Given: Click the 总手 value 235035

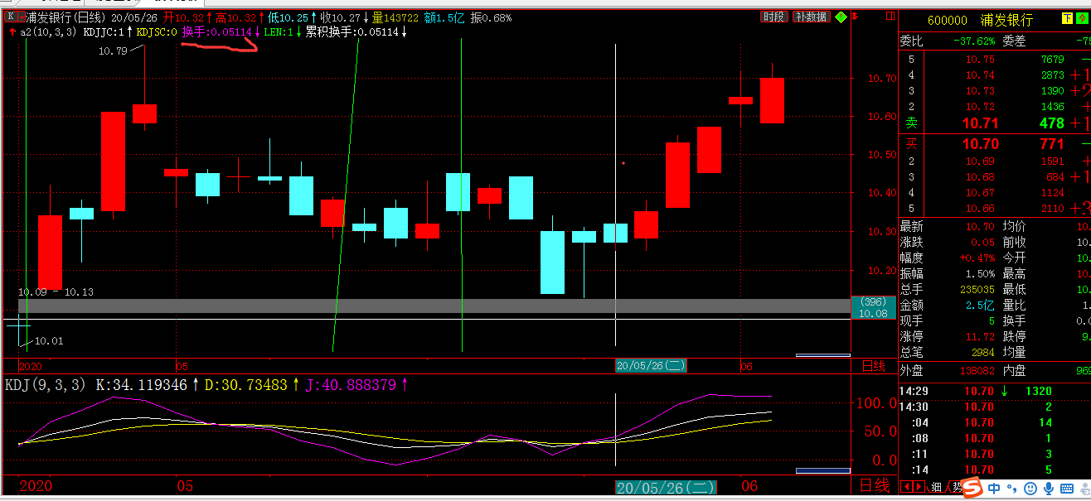Looking at the screenshot, I should coord(975,290).
